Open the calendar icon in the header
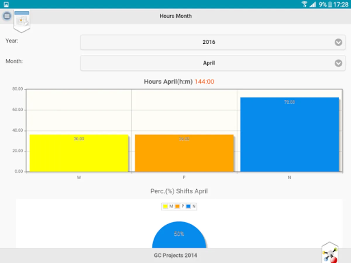This screenshot has width=351, height=263. click(22, 21)
